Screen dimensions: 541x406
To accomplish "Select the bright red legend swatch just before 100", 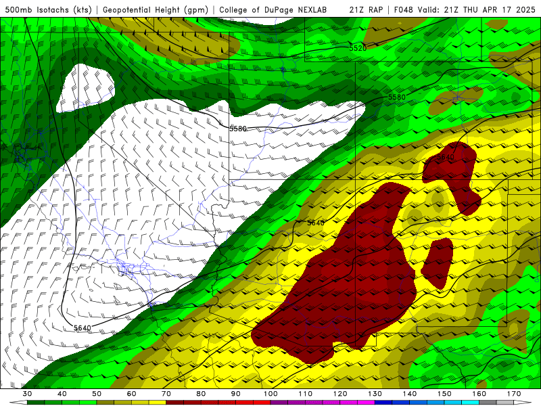I will [262, 403].
